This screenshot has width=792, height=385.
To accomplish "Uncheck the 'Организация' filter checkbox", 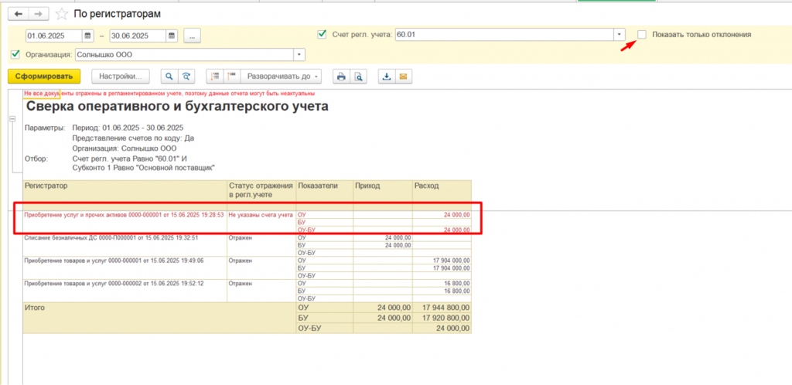I will coord(15,54).
